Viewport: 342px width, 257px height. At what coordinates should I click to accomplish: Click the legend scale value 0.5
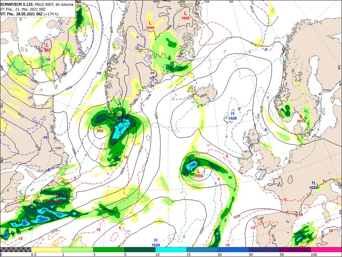coord(34,255)
